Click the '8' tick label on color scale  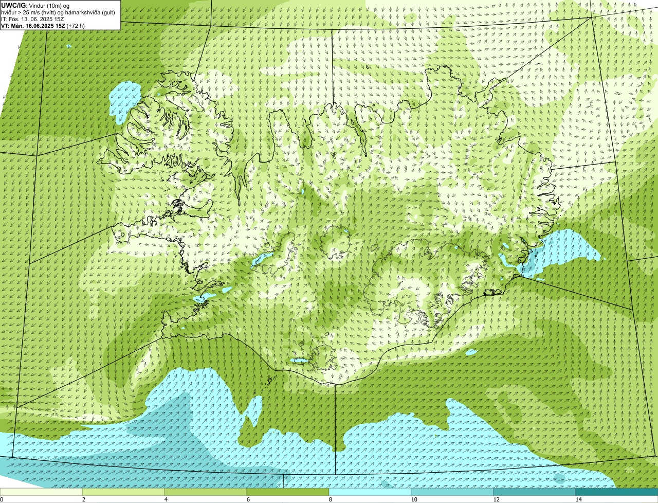(x=330, y=499)
